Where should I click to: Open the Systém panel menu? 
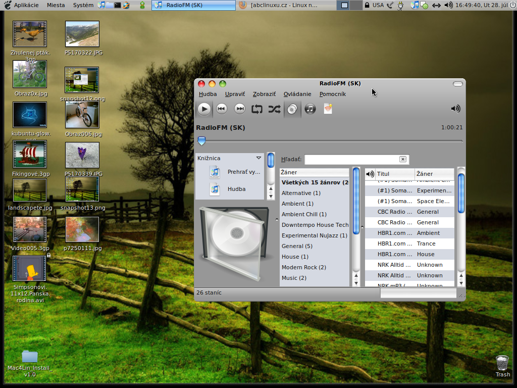pyautogui.click(x=83, y=5)
